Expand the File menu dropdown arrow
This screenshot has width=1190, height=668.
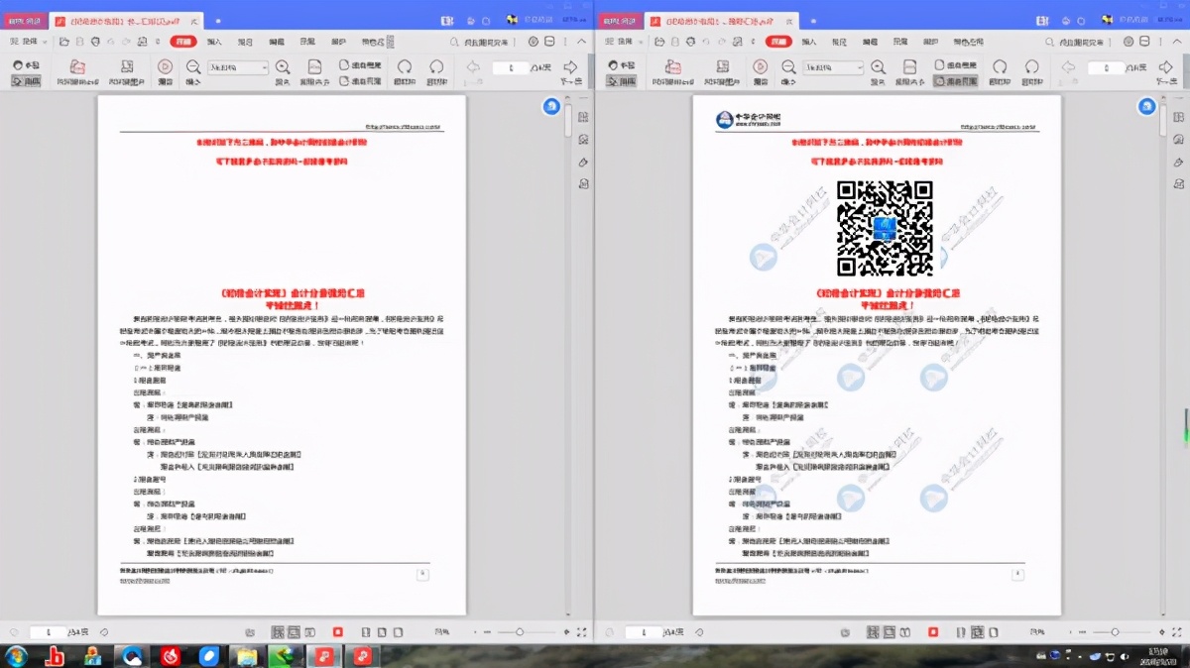[x=47, y=41]
